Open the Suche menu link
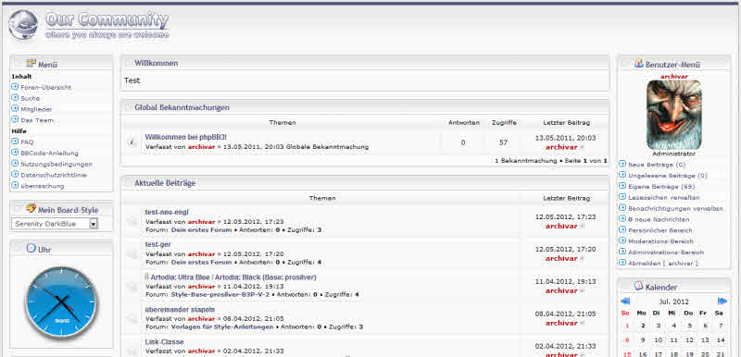 point(31,98)
